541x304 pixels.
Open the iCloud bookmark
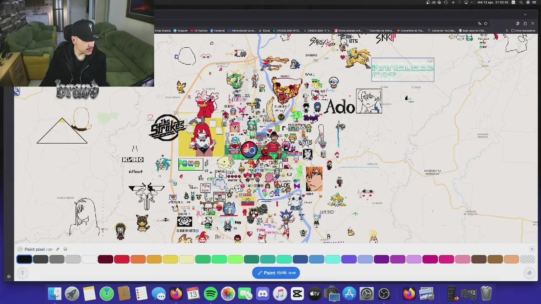click(264, 30)
